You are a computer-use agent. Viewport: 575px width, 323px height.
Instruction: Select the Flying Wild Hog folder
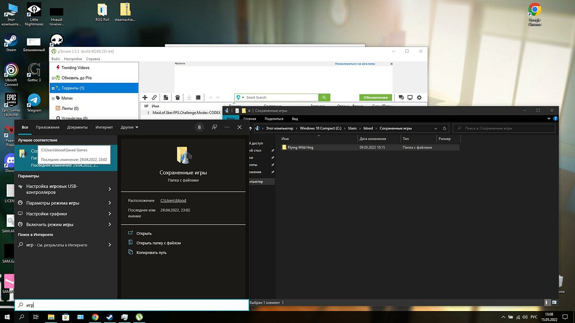pyautogui.click(x=300, y=147)
